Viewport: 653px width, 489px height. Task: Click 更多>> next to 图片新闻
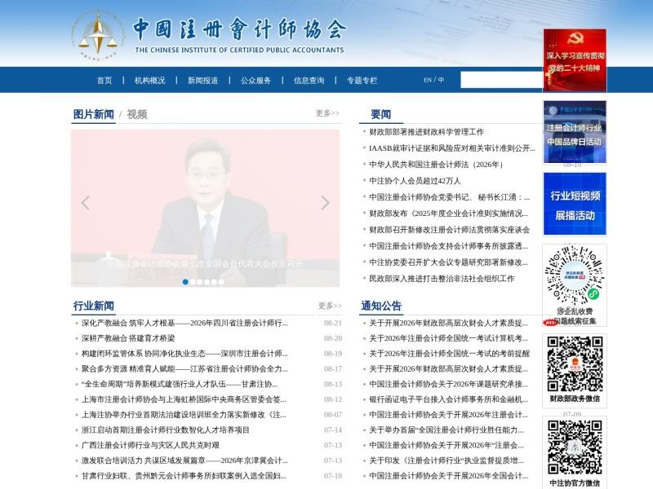pos(327,113)
